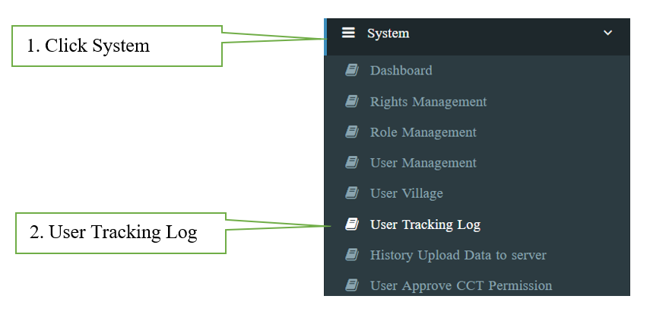The width and height of the screenshot is (650, 315).
Task: Open the Dashboard menu item
Action: tap(401, 71)
